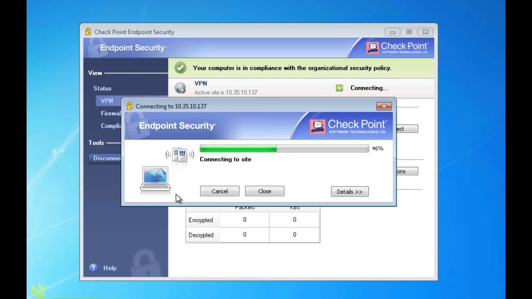Click the Check Point logo in dialog banner
532x299 pixels.
[348, 126]
